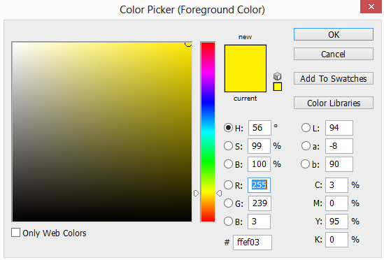The height and width of the screenshot is (260, 384).
Task: Click the web-safe color cube icon
Action: [277, 76]
